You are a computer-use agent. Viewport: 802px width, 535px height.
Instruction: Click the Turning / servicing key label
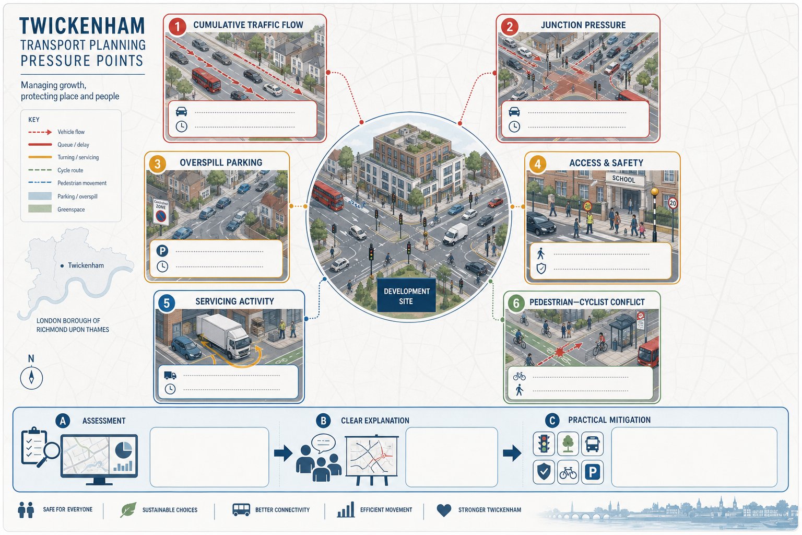point(78,157)
